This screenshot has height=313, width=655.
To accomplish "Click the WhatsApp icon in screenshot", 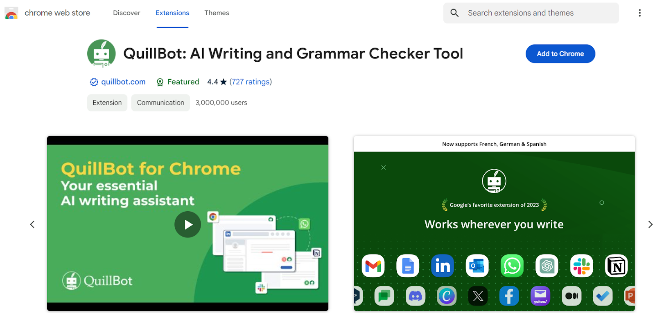I will pyautogui.click(x=512, y=266).
